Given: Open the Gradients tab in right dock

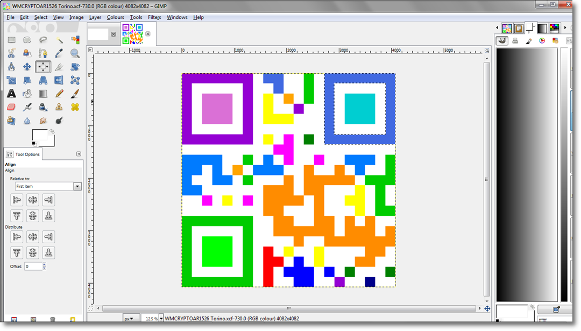Looking at the screenshot, I should [x=542, y=28].
